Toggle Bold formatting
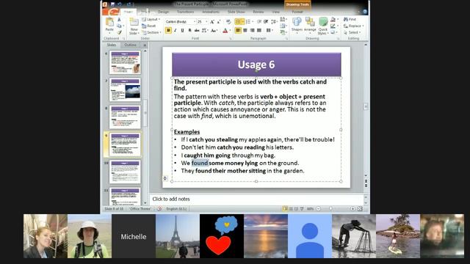The image size is (470, 264). tap(168, 30)
